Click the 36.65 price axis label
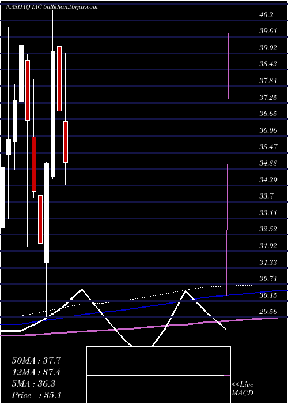The image size is (288, 404). [x=268, y=114]
